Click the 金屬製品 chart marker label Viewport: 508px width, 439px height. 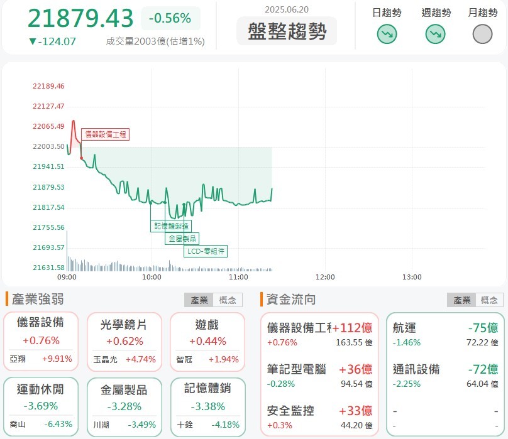click(182, 239)
